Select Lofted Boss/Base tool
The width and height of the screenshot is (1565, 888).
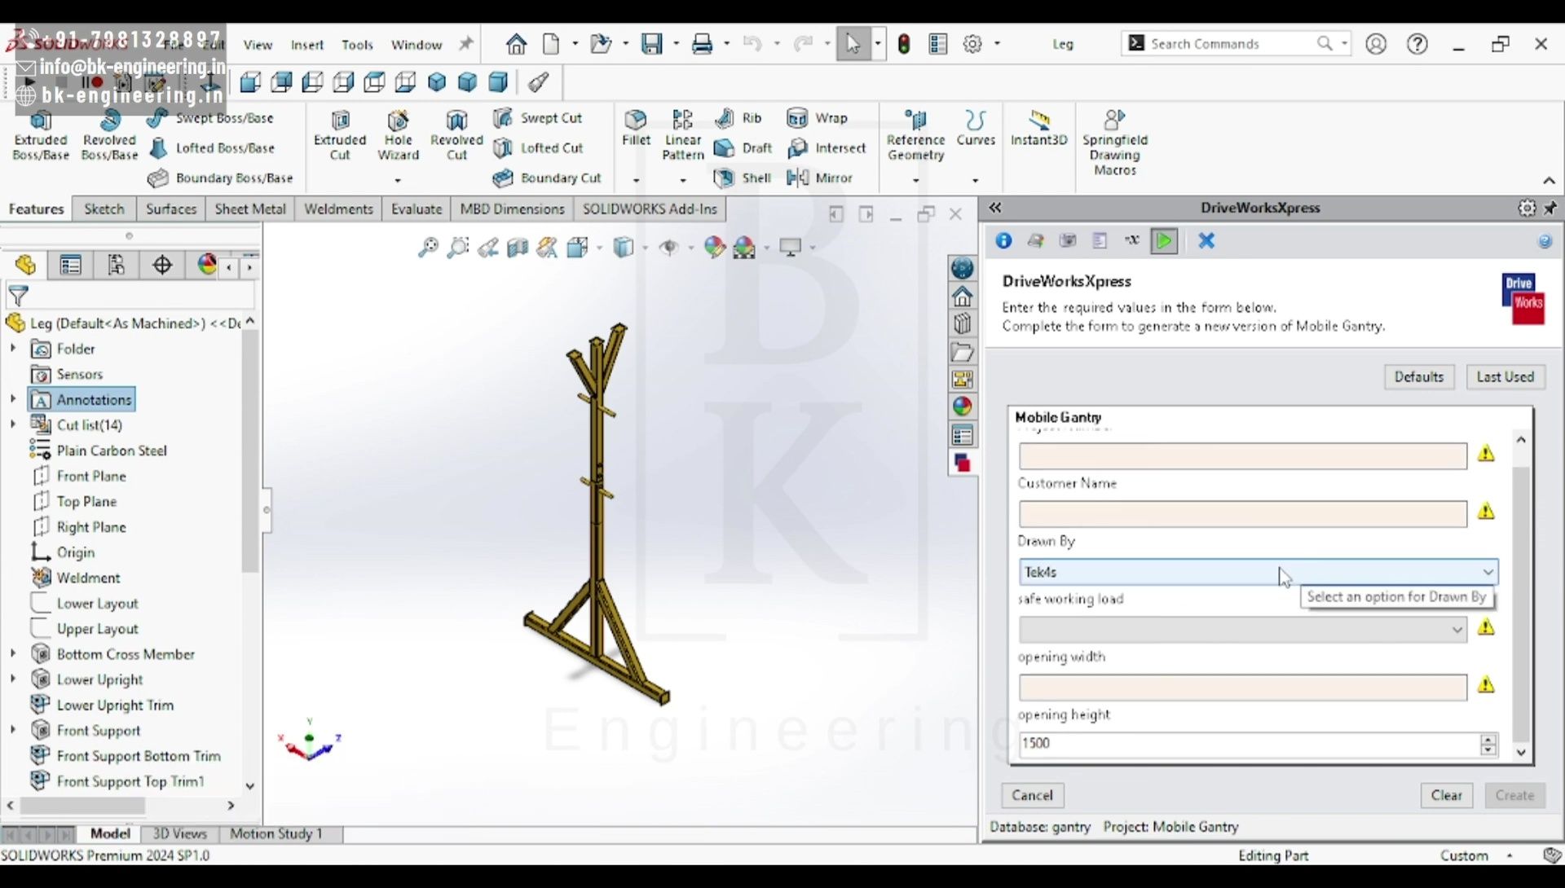click(212, 147)
